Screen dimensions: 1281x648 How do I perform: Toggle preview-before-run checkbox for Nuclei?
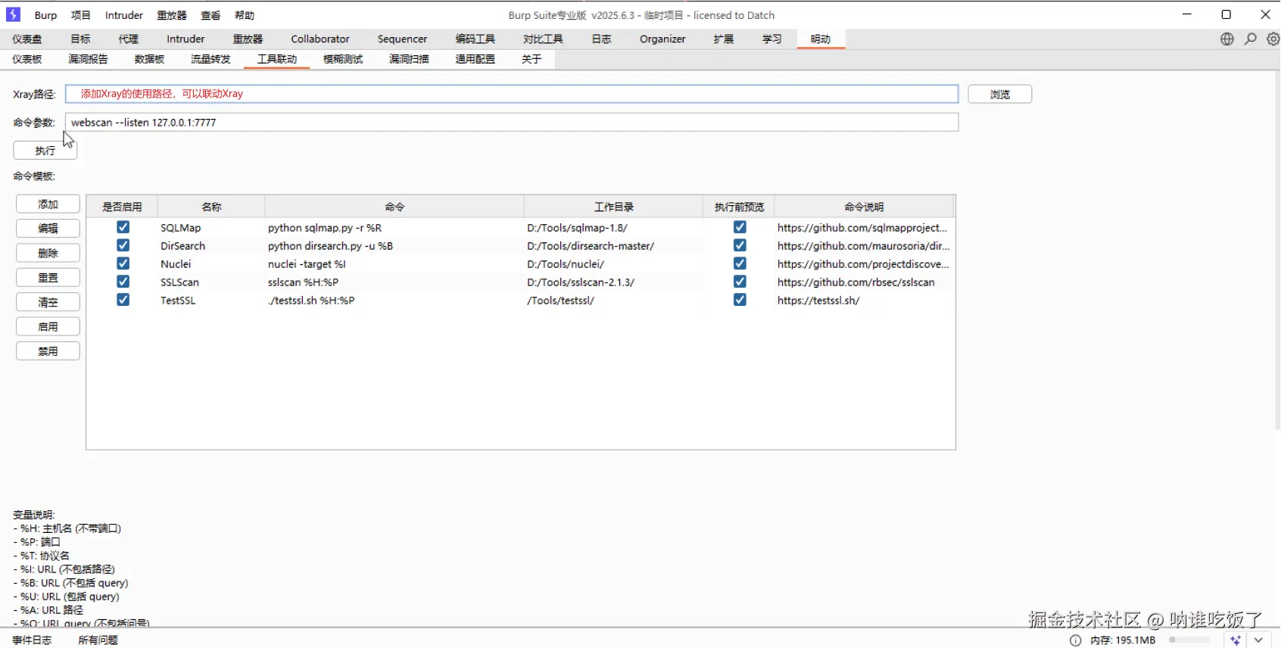coord(740,263)
